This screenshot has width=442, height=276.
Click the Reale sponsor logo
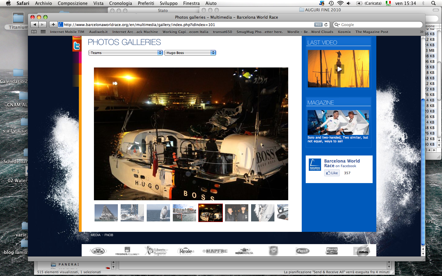[x=186, y=251]
